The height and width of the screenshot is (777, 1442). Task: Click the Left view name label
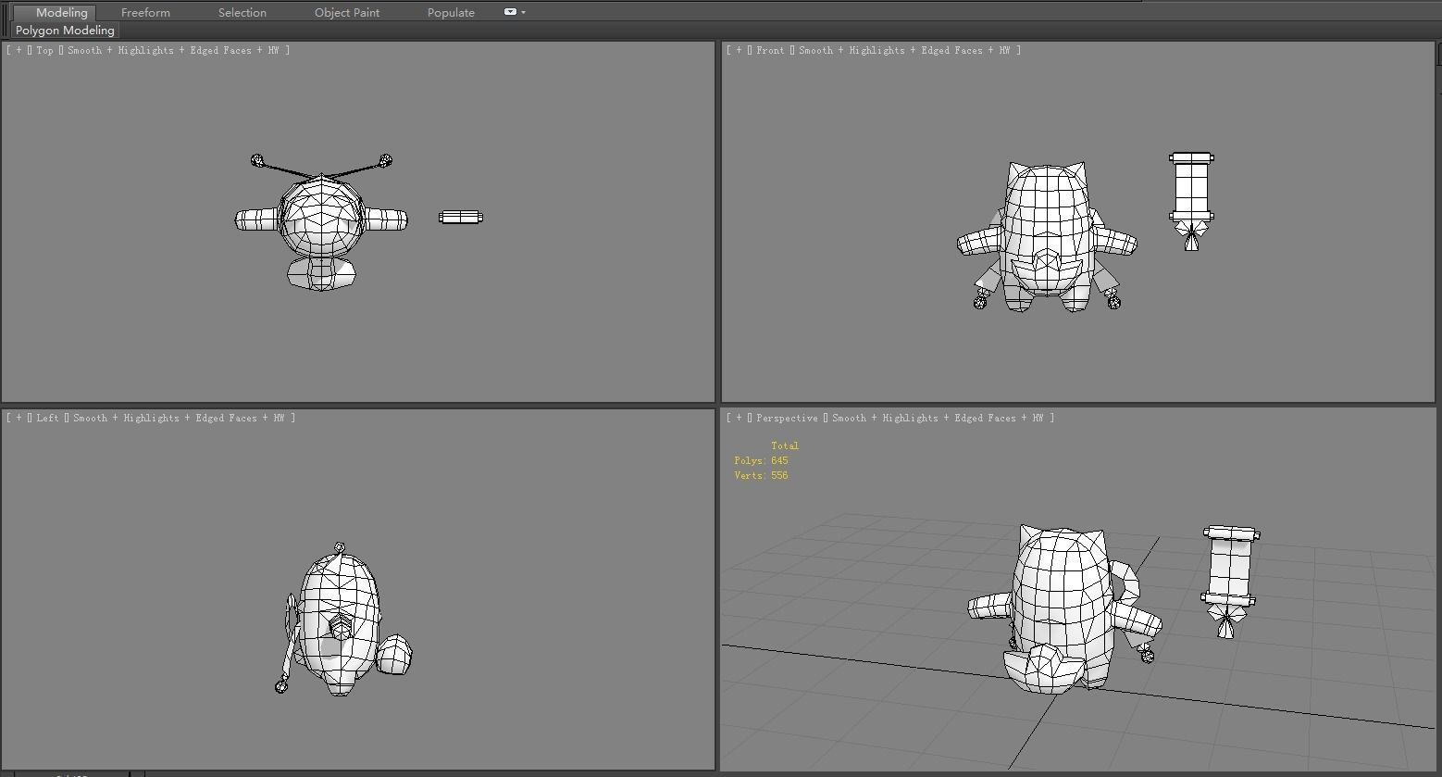pyautogui.click(x=47, y=418)
